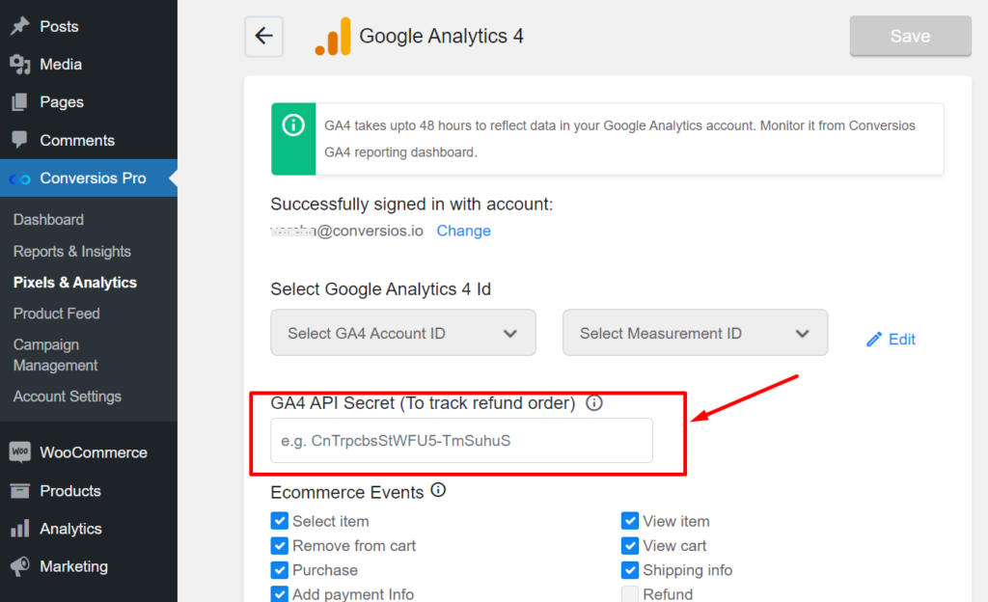Screen dimensions: 988x602
Task: Click the WooCommerce Woo icon
Action: [20, 452]
